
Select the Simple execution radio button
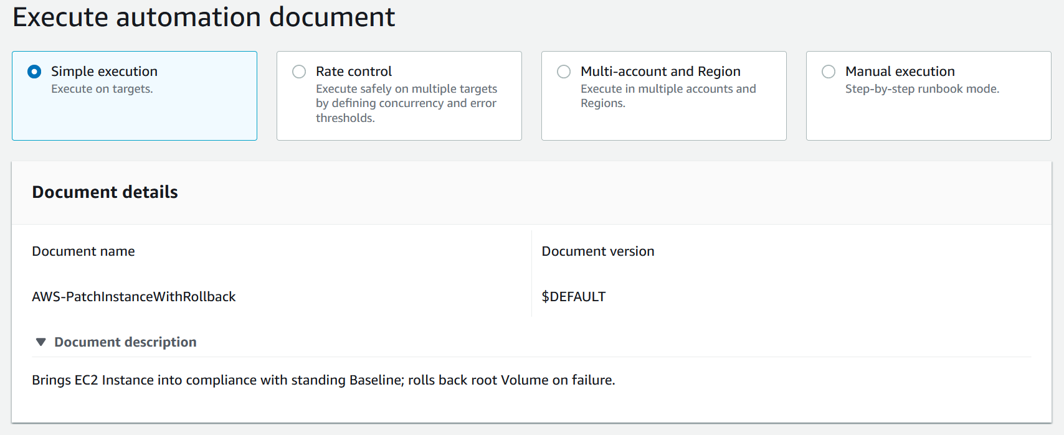tap(34, 72)
